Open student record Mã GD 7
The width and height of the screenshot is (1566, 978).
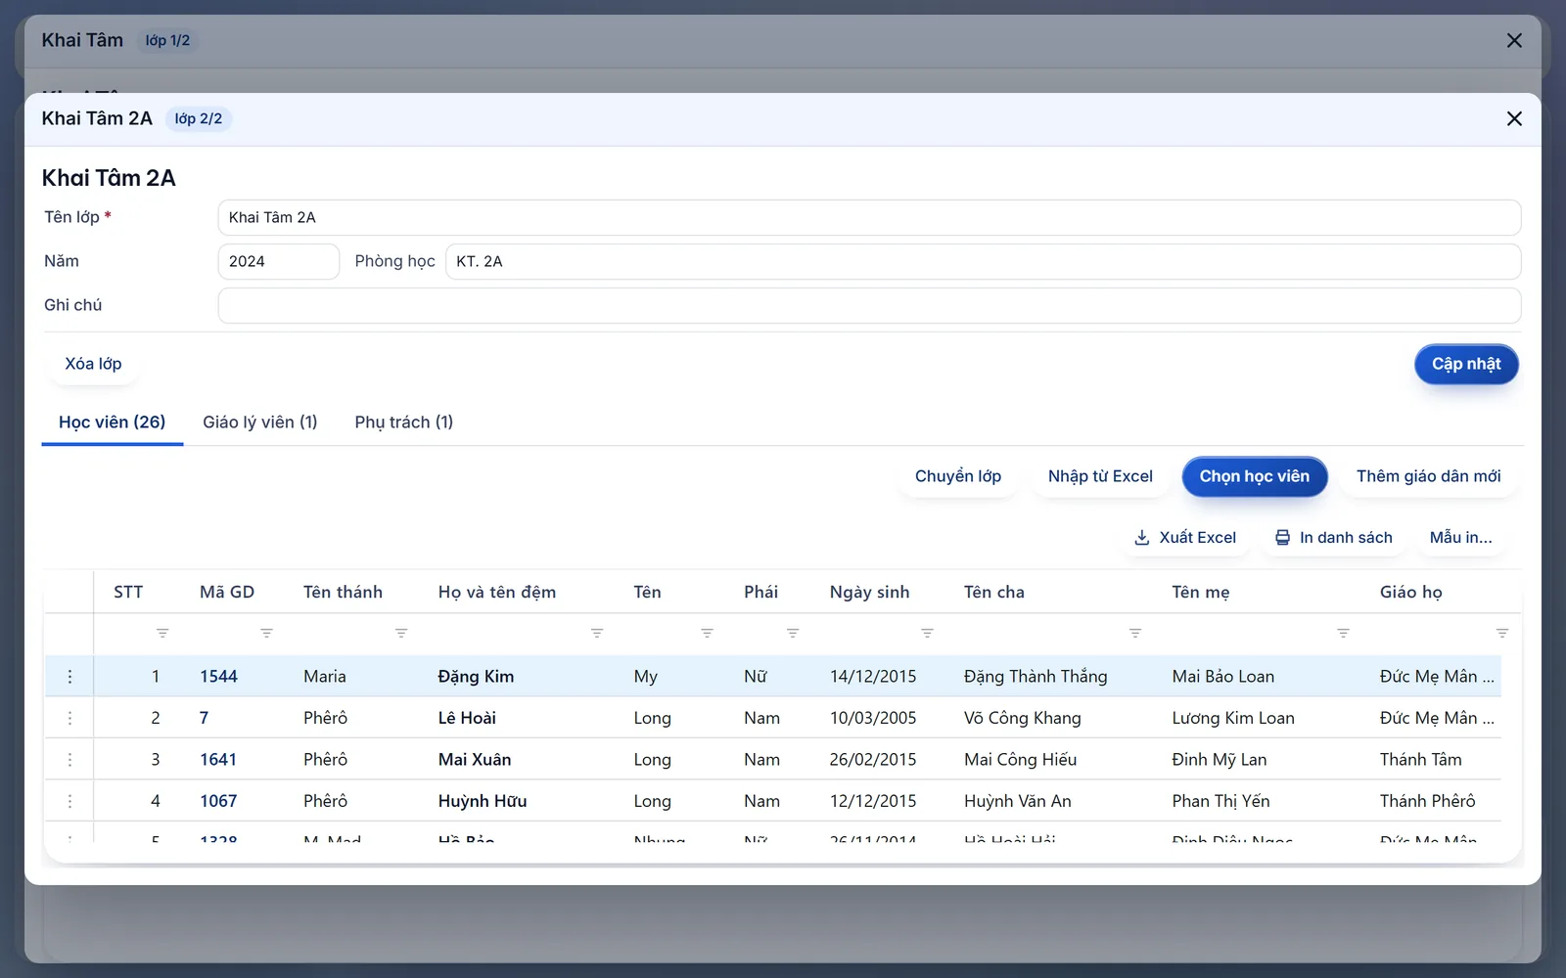point(204,718)
